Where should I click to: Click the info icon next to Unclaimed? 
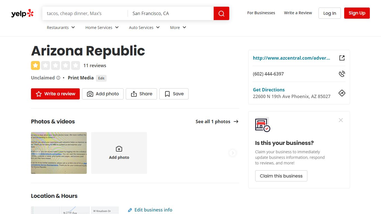pos(58,78)
